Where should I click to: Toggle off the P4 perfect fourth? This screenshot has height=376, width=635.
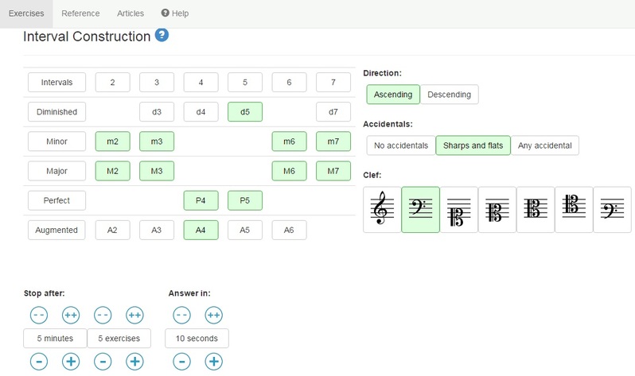[x=201, y=200]
